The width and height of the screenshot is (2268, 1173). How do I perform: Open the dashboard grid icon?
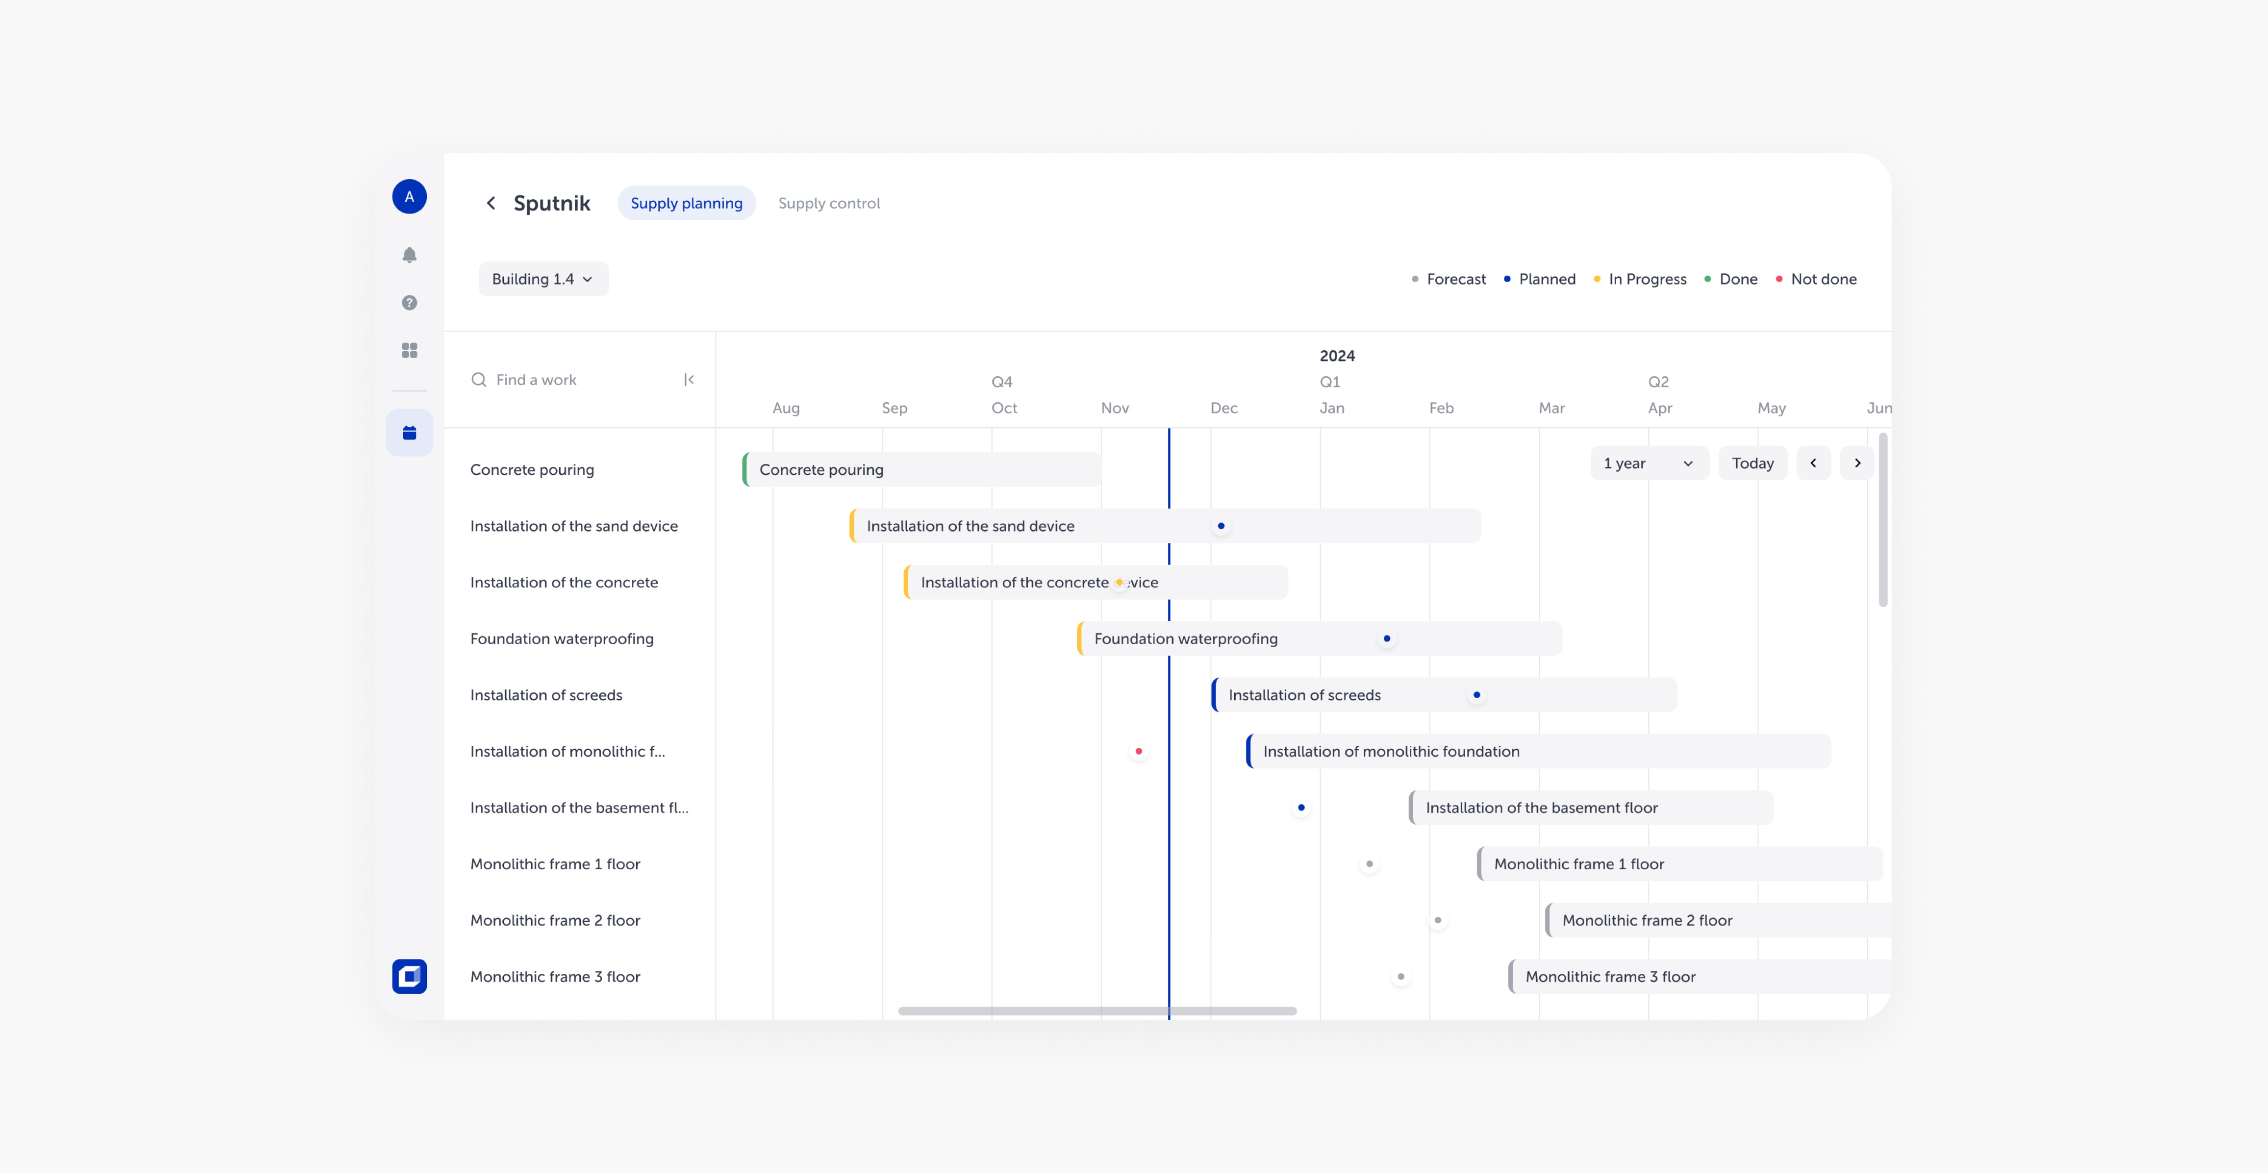[409, 351]
